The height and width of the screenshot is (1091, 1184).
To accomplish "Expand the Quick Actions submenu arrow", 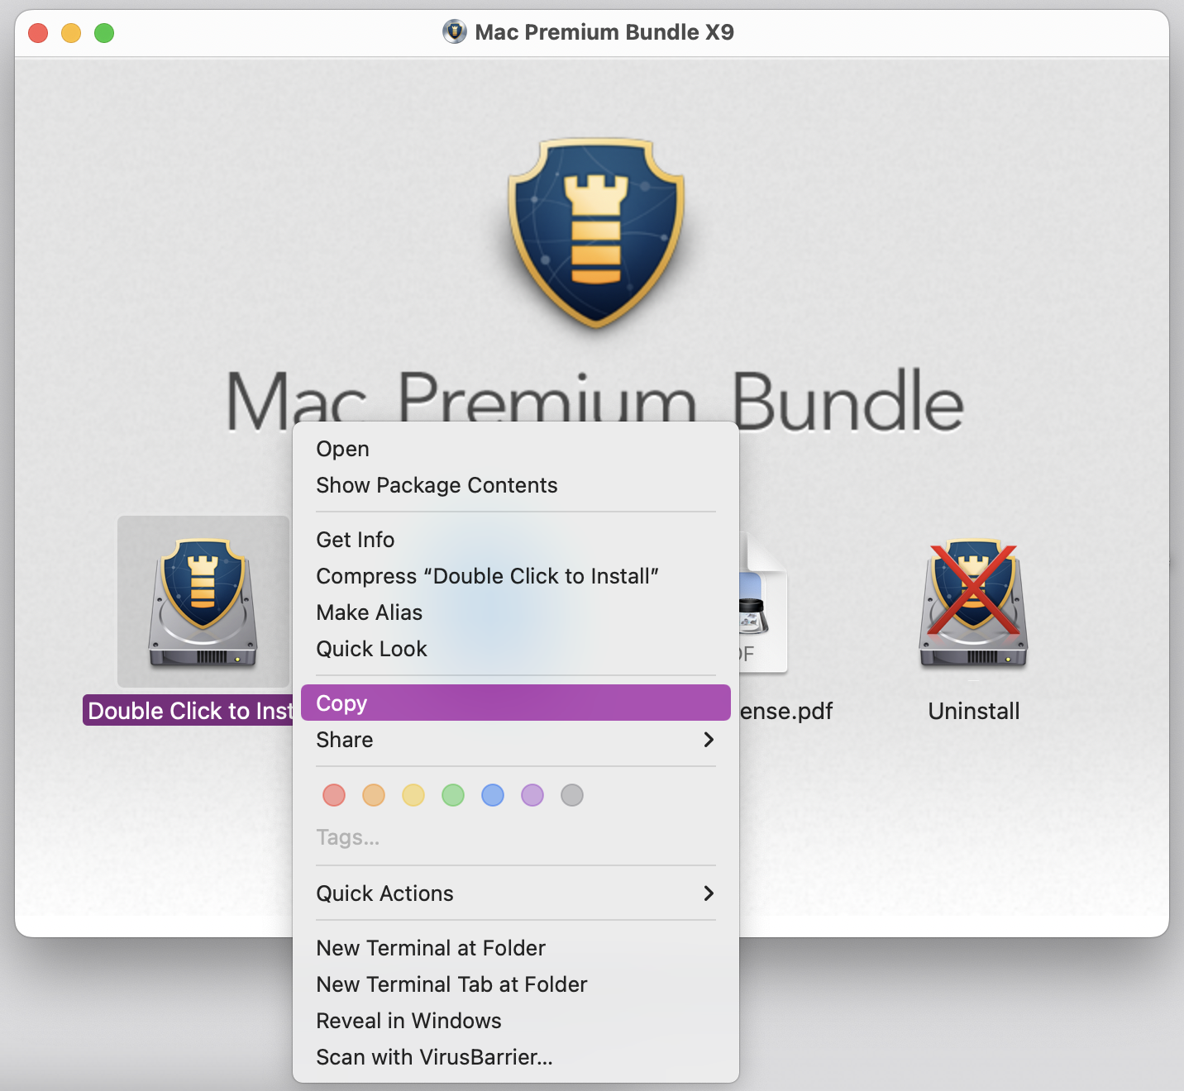I will point(709,893).
